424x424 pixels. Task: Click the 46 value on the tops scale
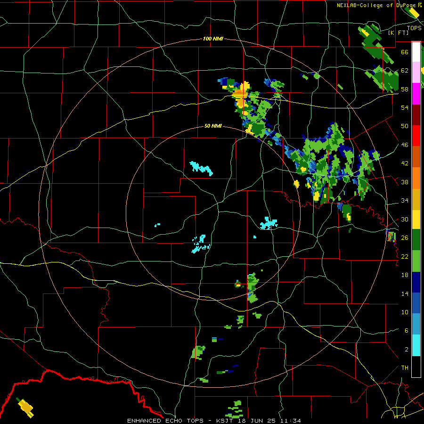tap(405, 145)
